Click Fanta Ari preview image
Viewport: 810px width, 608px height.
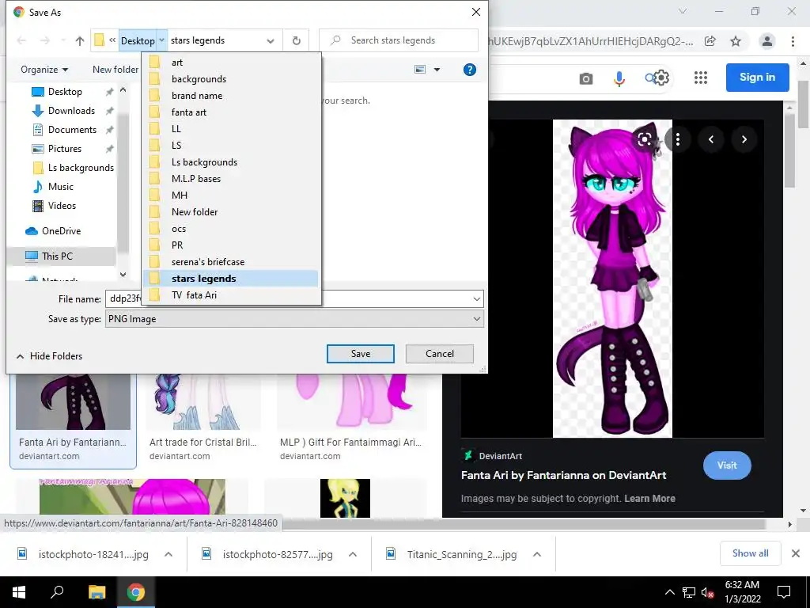click(x=612, y=279)
